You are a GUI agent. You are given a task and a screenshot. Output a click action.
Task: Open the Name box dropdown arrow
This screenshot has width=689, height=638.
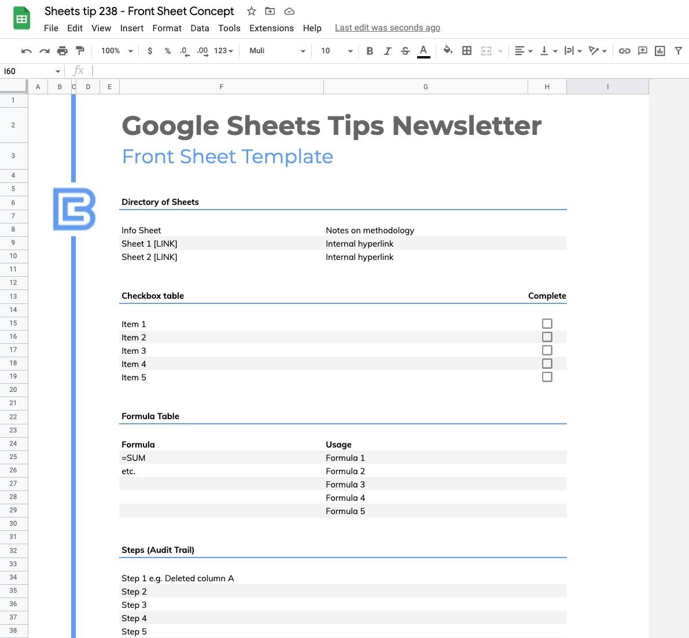click(x=58, y=71)
